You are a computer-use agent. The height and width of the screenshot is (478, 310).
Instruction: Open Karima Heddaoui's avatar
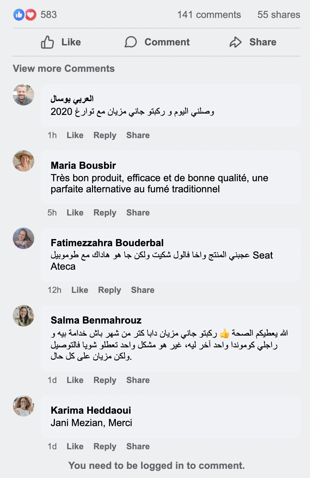pyautogui.click(x=23, y=406)
